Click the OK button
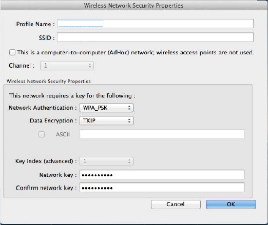This screenshot has height=225, width=268. tap(231, 204)
